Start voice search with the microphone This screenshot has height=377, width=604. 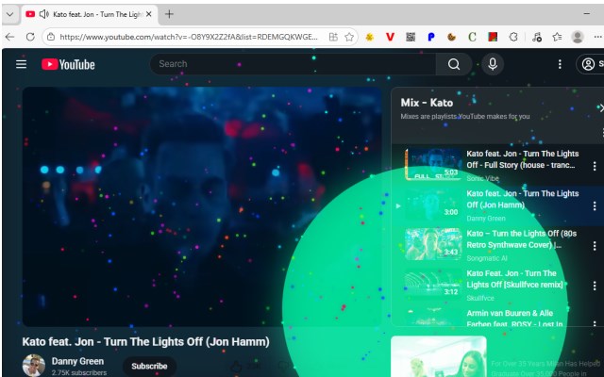coord(493,64)
